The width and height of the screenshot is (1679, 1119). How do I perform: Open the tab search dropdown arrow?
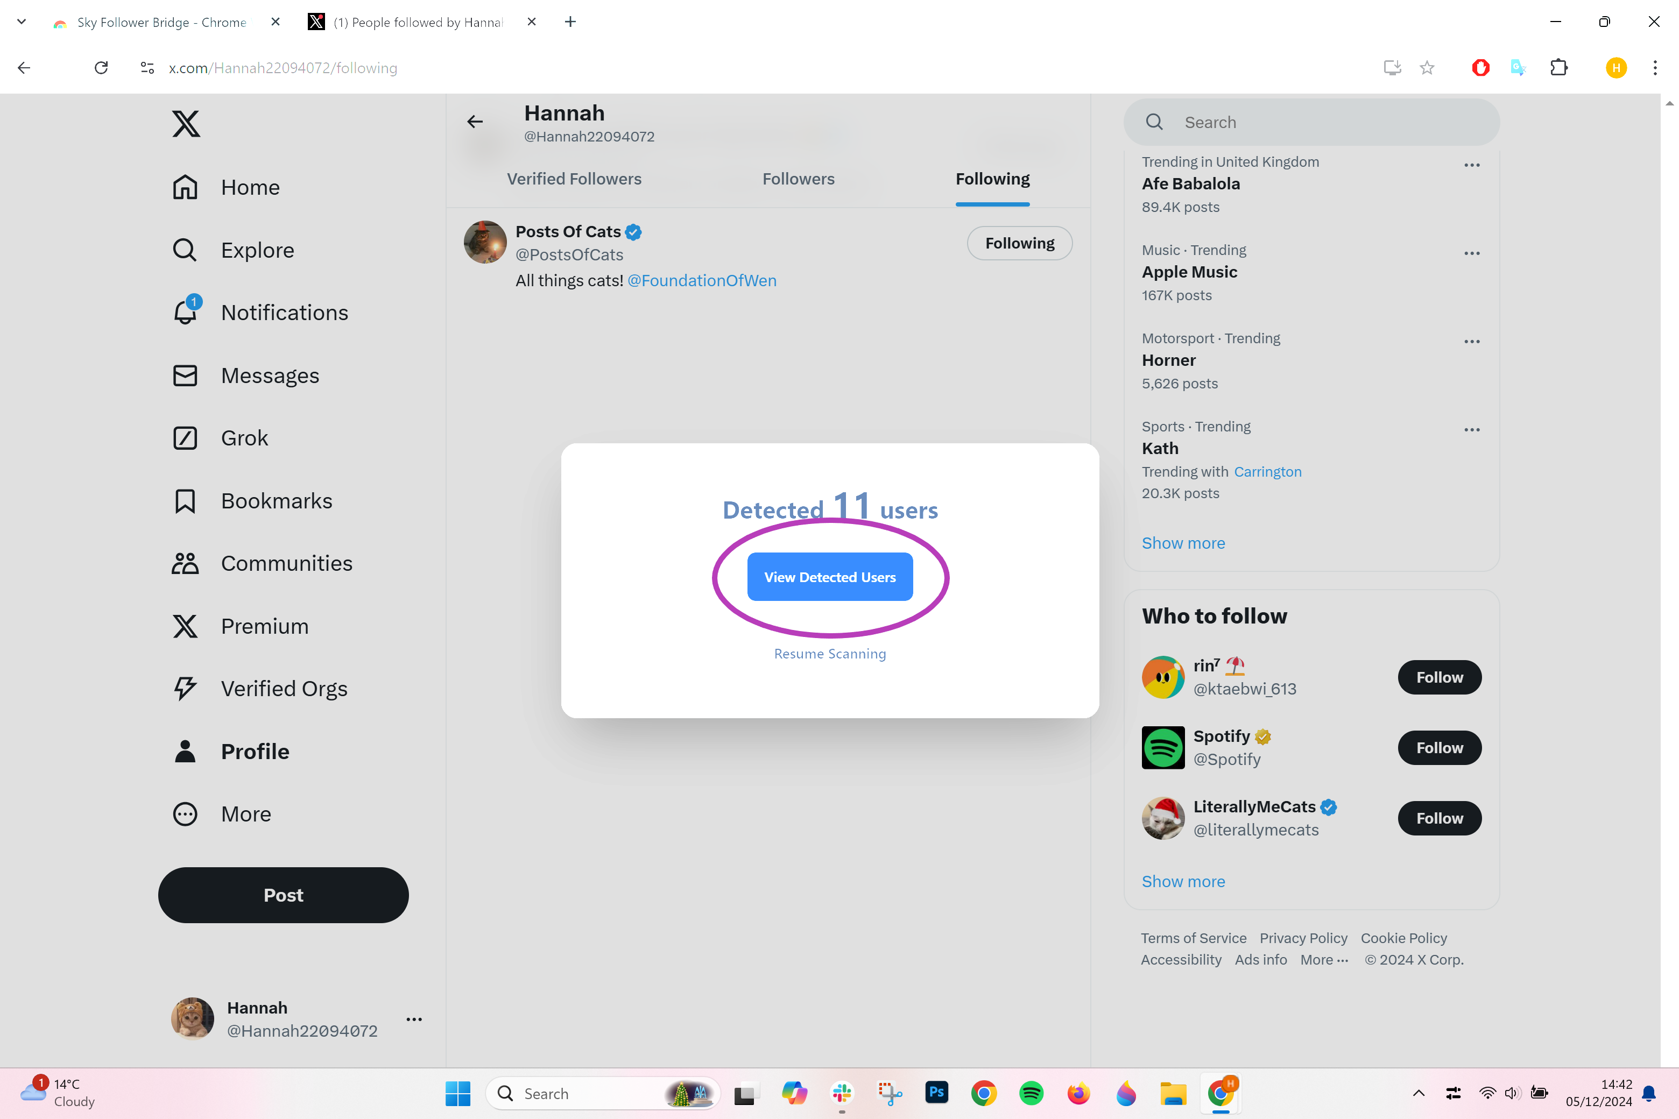(x=22, y=22)
